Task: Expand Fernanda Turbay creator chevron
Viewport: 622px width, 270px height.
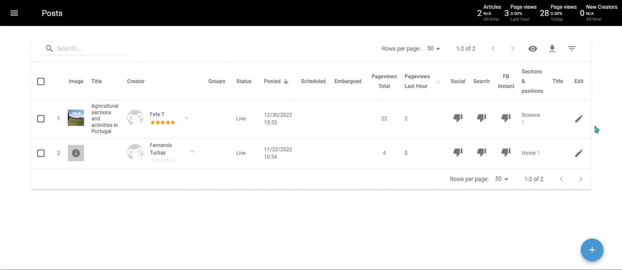Action: [192, 151]
